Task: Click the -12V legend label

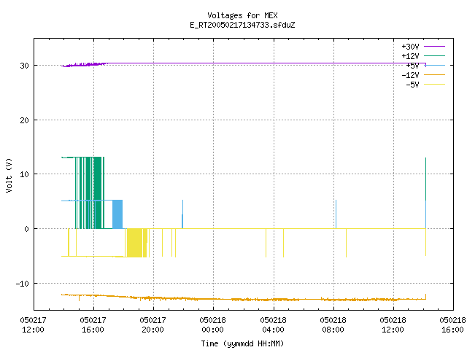Action: 410,75
